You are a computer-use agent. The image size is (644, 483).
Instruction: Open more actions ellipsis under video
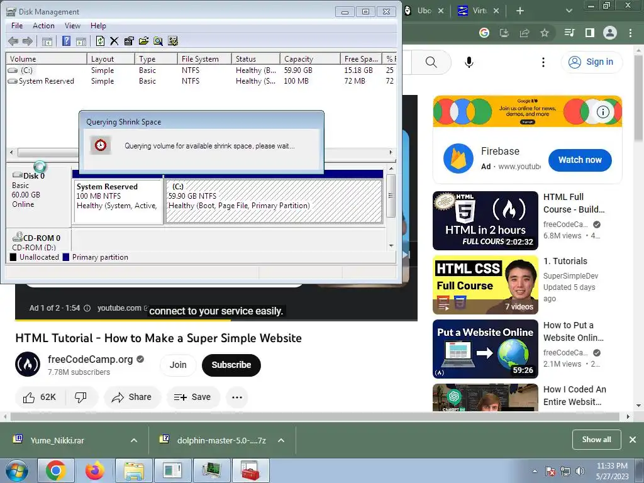pos(237,397)
